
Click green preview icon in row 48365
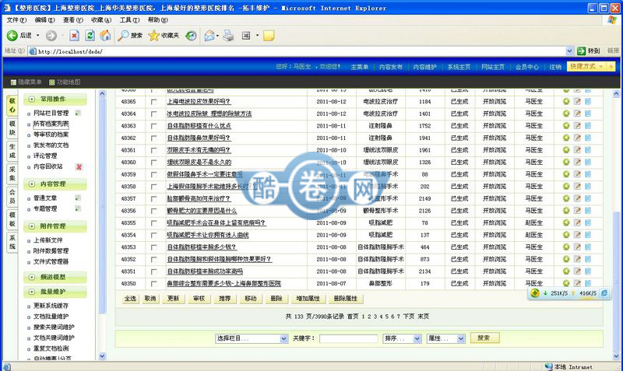566,102
